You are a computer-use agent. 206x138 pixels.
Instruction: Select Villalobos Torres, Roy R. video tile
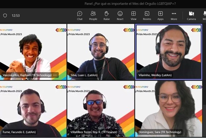[x=101, y=109]
